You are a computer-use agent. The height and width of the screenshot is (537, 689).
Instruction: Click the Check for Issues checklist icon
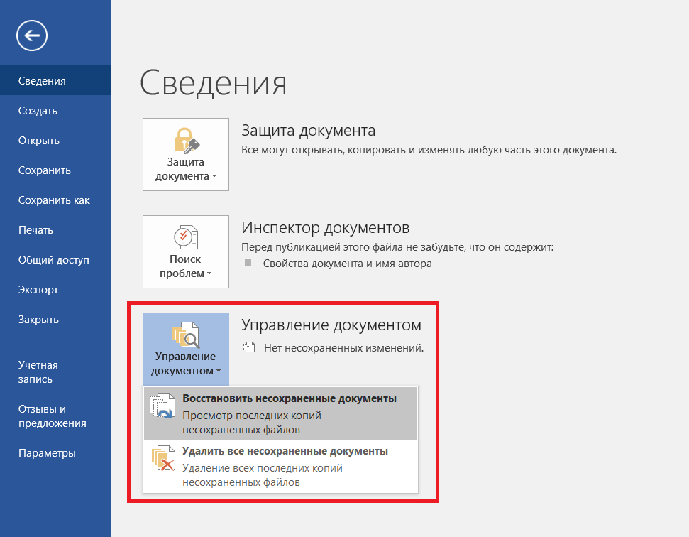[x=186, y=237]
